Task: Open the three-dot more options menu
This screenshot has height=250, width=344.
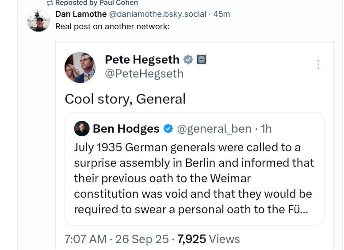Action: 317,65
